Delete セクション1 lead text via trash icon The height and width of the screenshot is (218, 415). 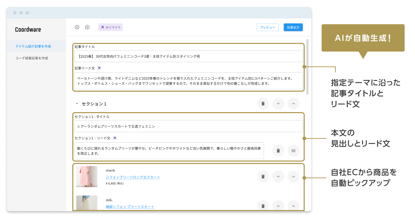tap(278, 151)
